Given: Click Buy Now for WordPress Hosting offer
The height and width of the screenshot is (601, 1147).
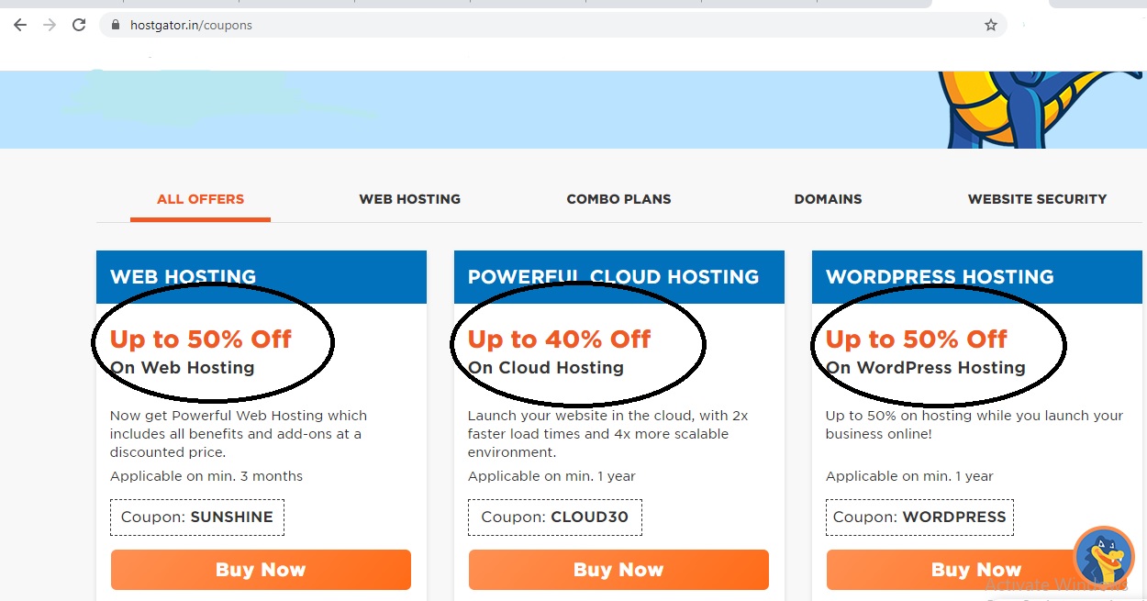Looking at the screenshot, I should pyautogui.click(x=975, y=570).
